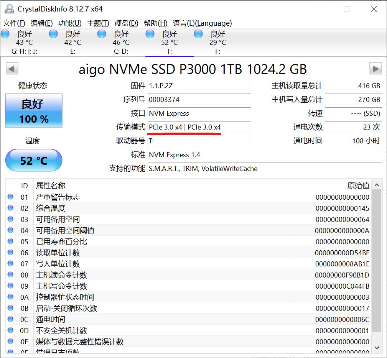The image size is (387, 358).
Task: Go to next disk with right arrow
Action: [375, 69]
